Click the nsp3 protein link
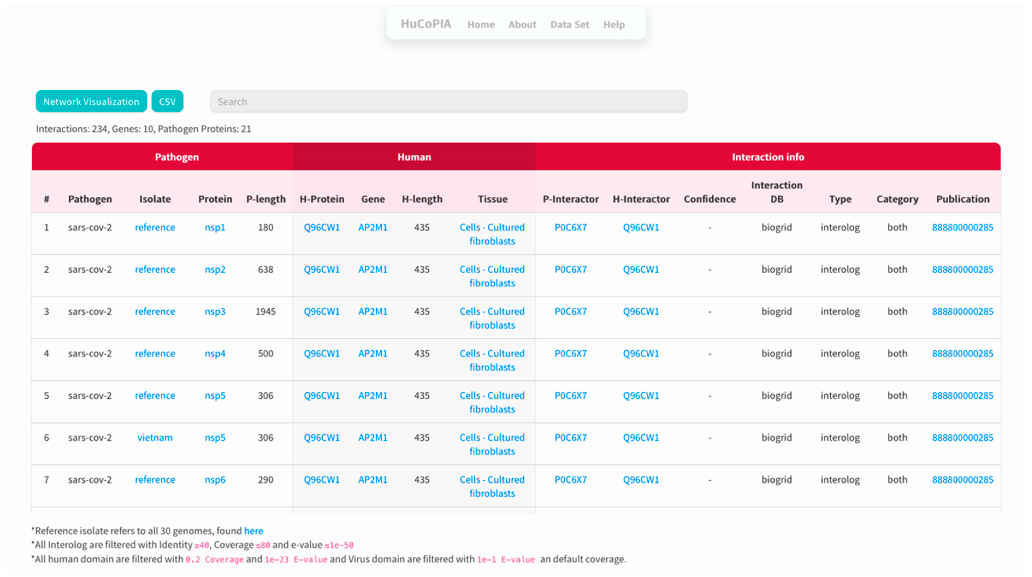 [215, 311]
